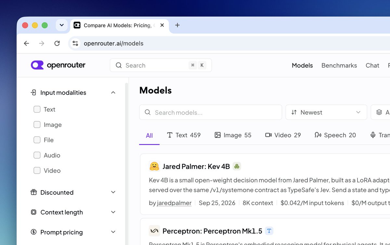Click the browser forward arrow

[x=42, y=43]
